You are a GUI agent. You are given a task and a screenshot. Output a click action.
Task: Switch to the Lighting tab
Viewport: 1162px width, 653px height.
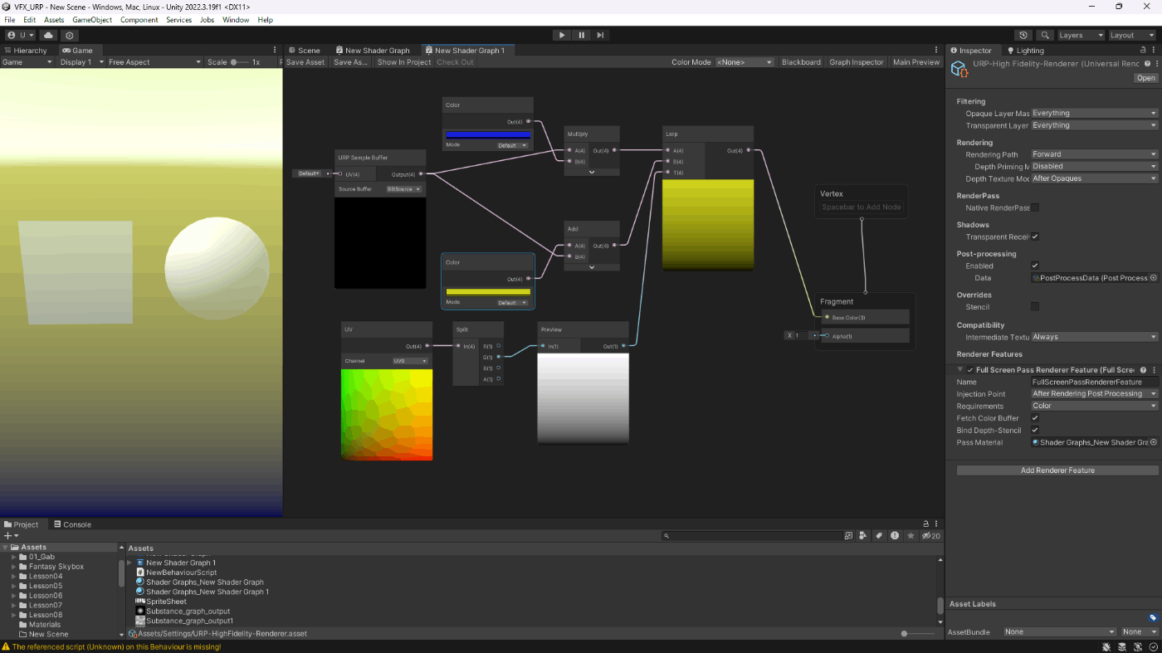1024,51
